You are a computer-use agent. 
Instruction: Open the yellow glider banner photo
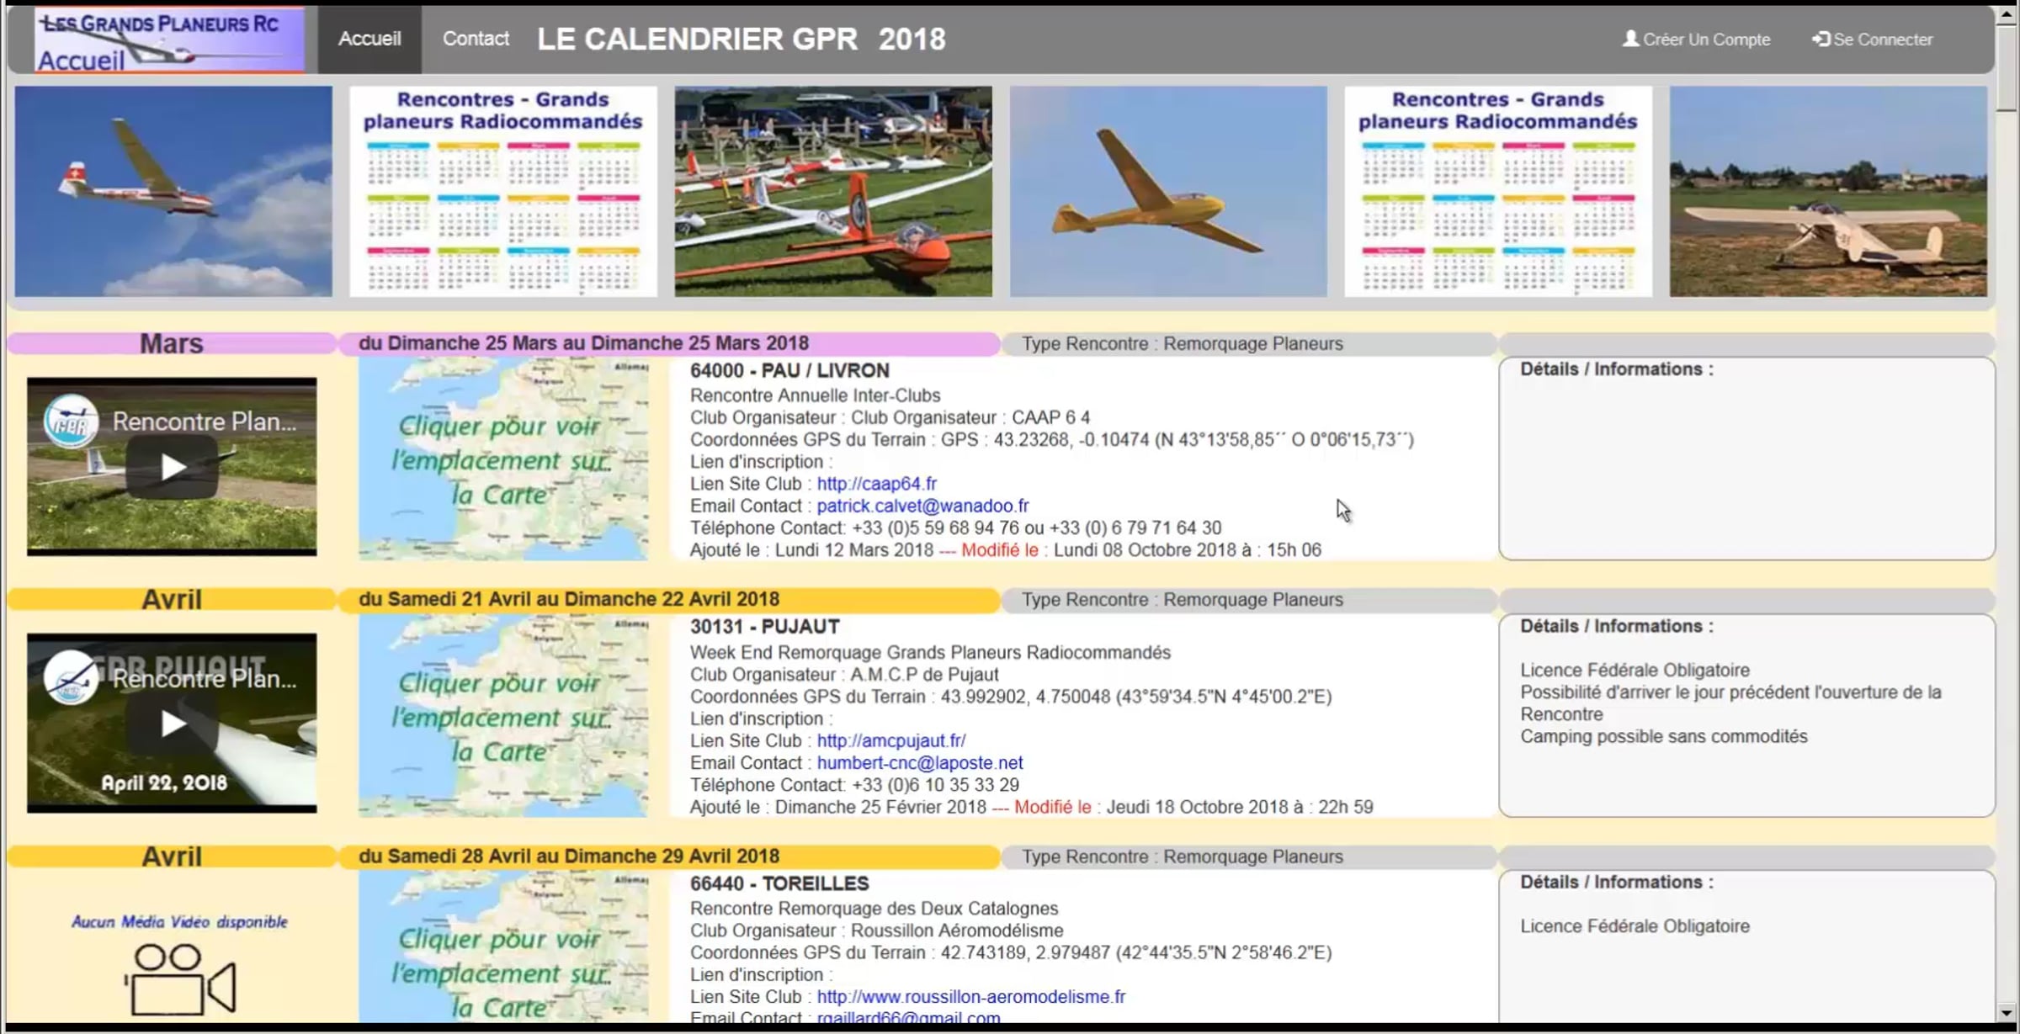click(1168, 191)
